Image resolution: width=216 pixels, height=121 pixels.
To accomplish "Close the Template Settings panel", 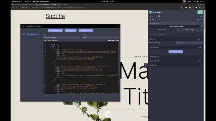I will [x=201, y=27].
